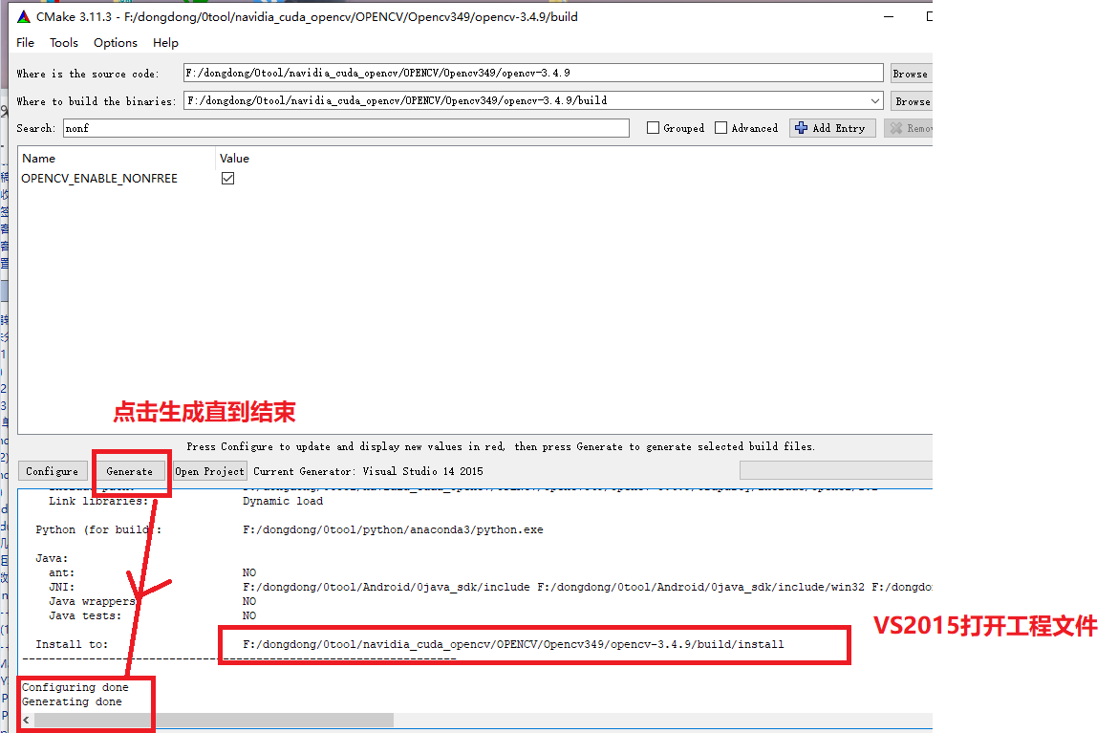Click the Configure button

point(52,471)
